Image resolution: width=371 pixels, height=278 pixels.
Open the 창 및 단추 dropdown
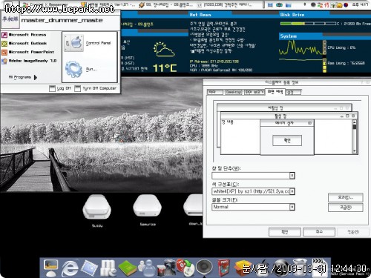pos(292,176)
